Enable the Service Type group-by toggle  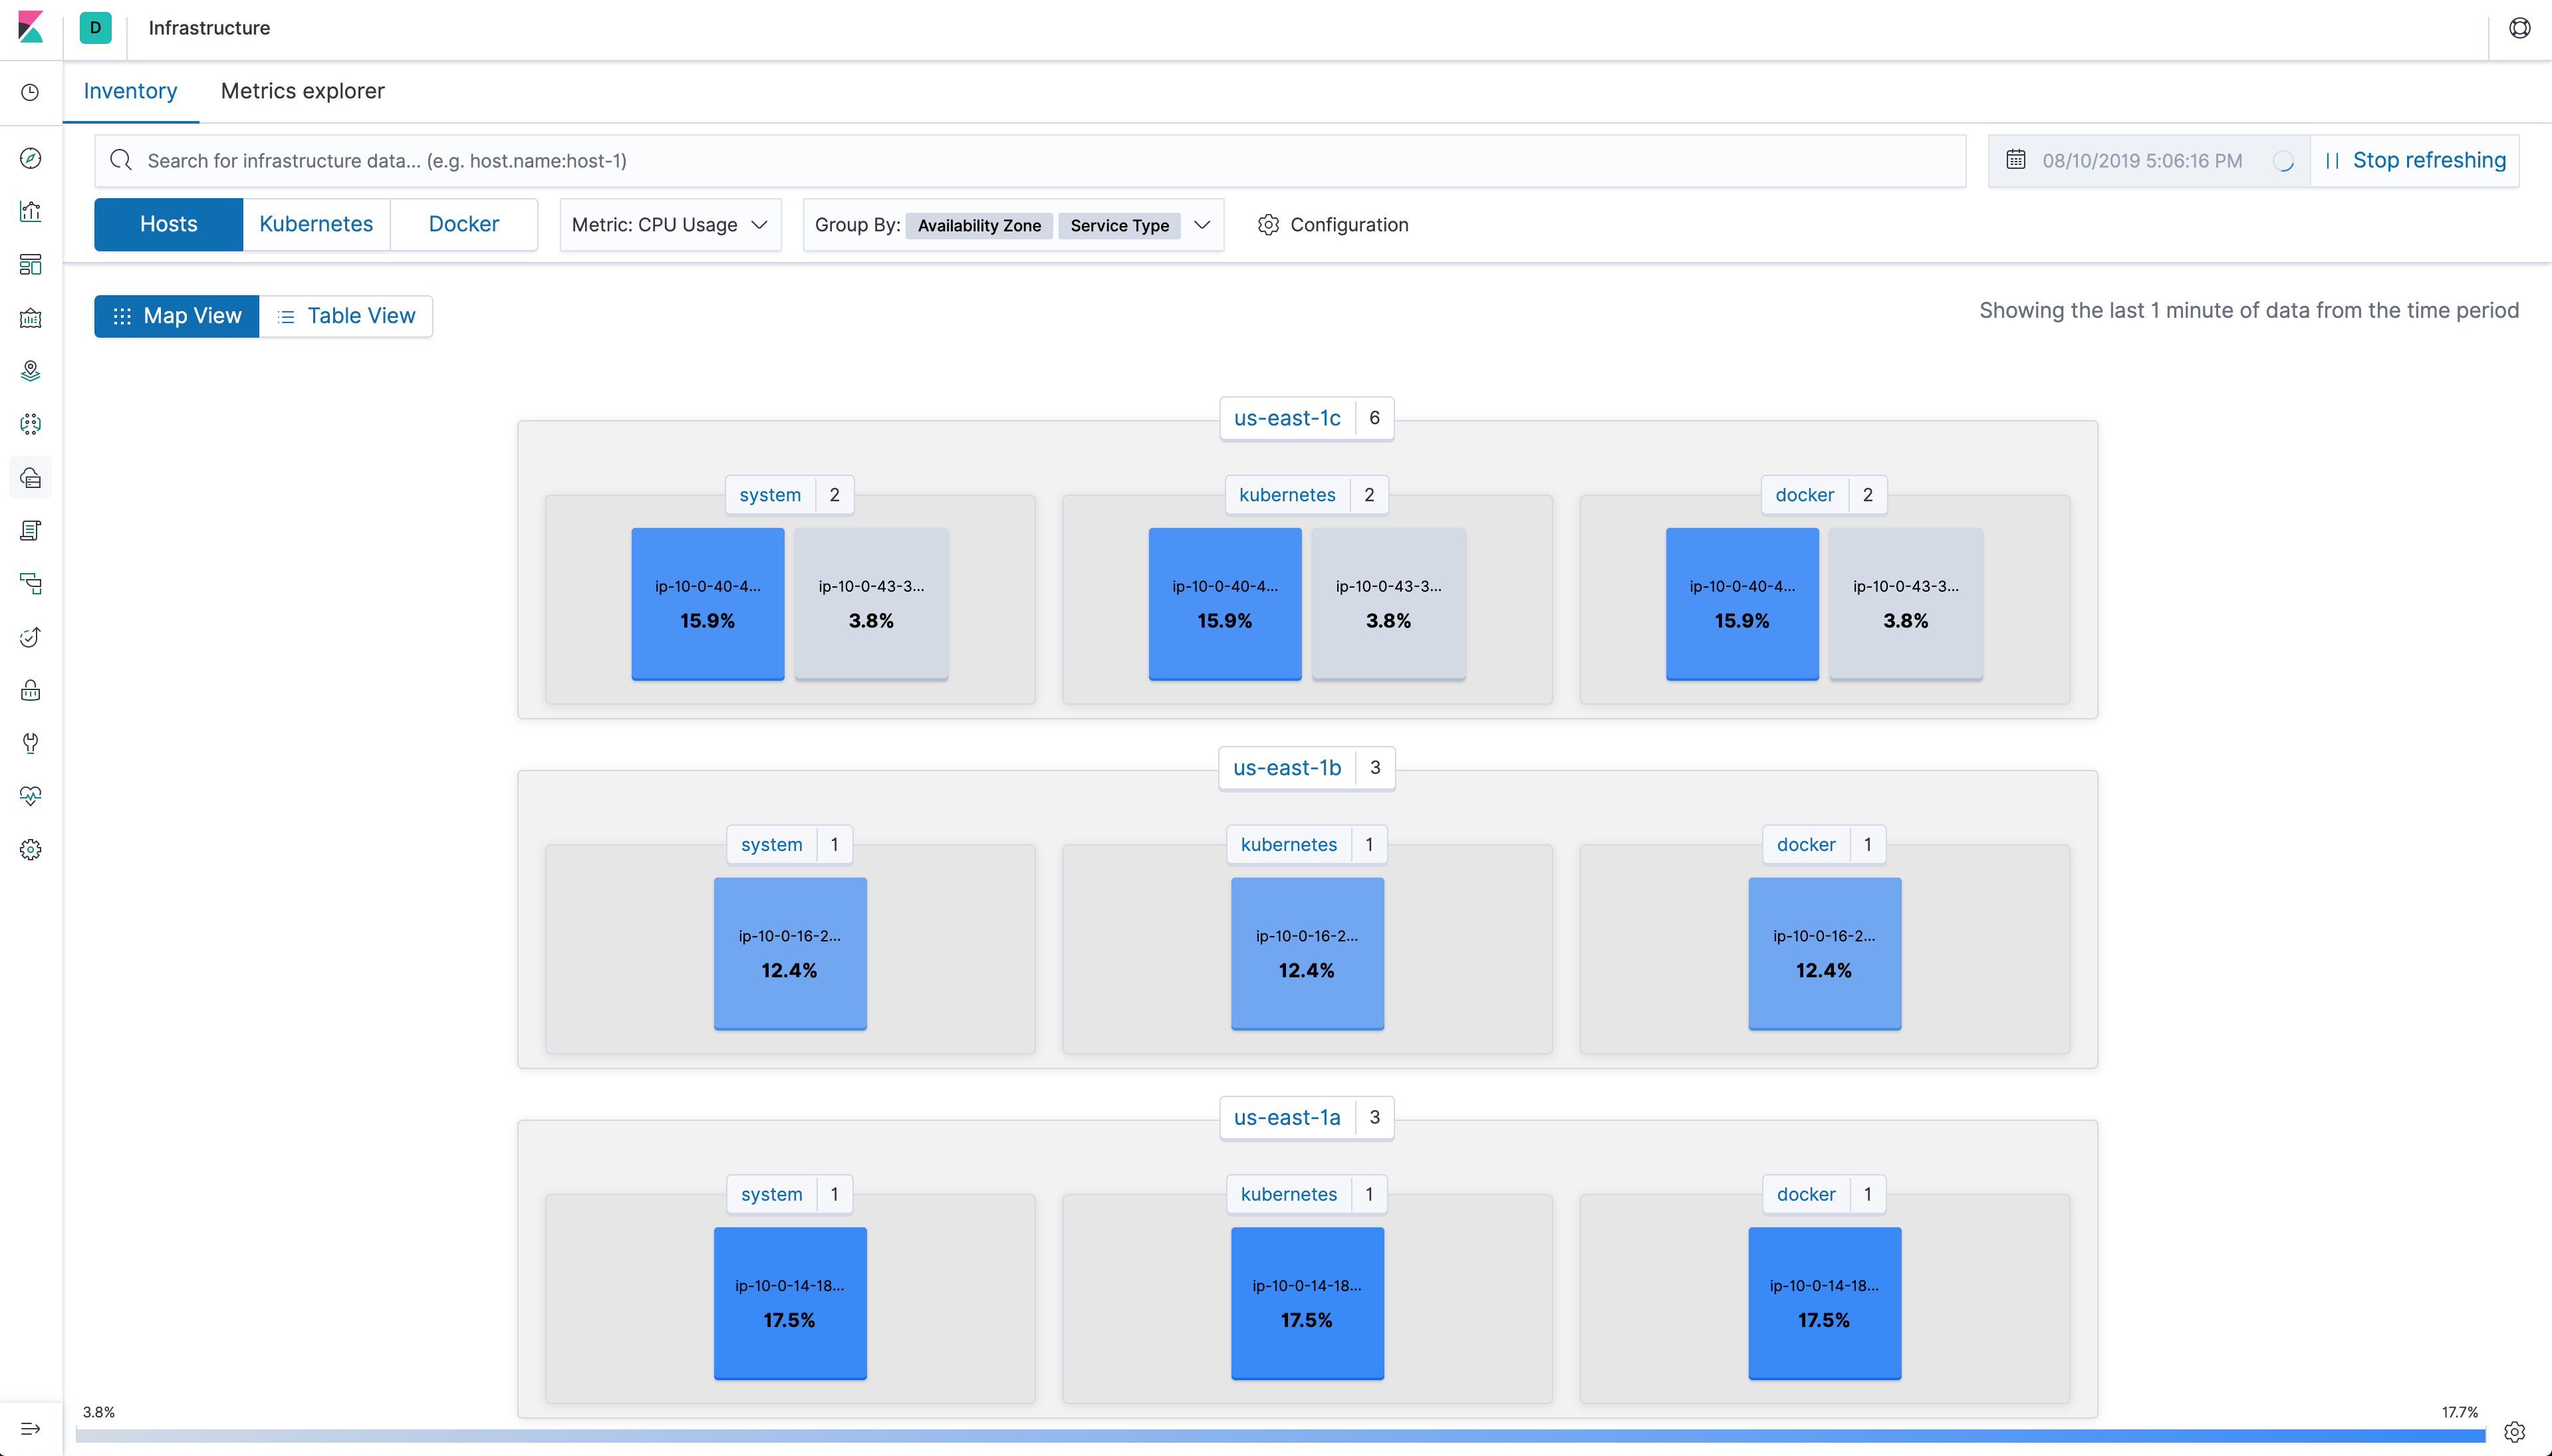(1120, 224)
